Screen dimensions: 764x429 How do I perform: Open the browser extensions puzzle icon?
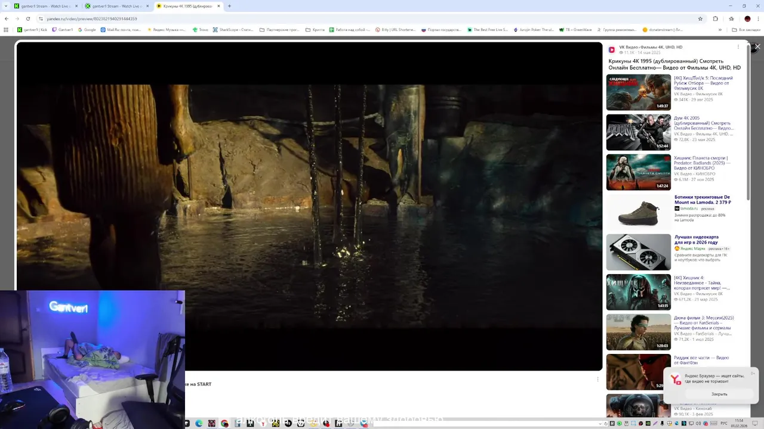[716, 18]
